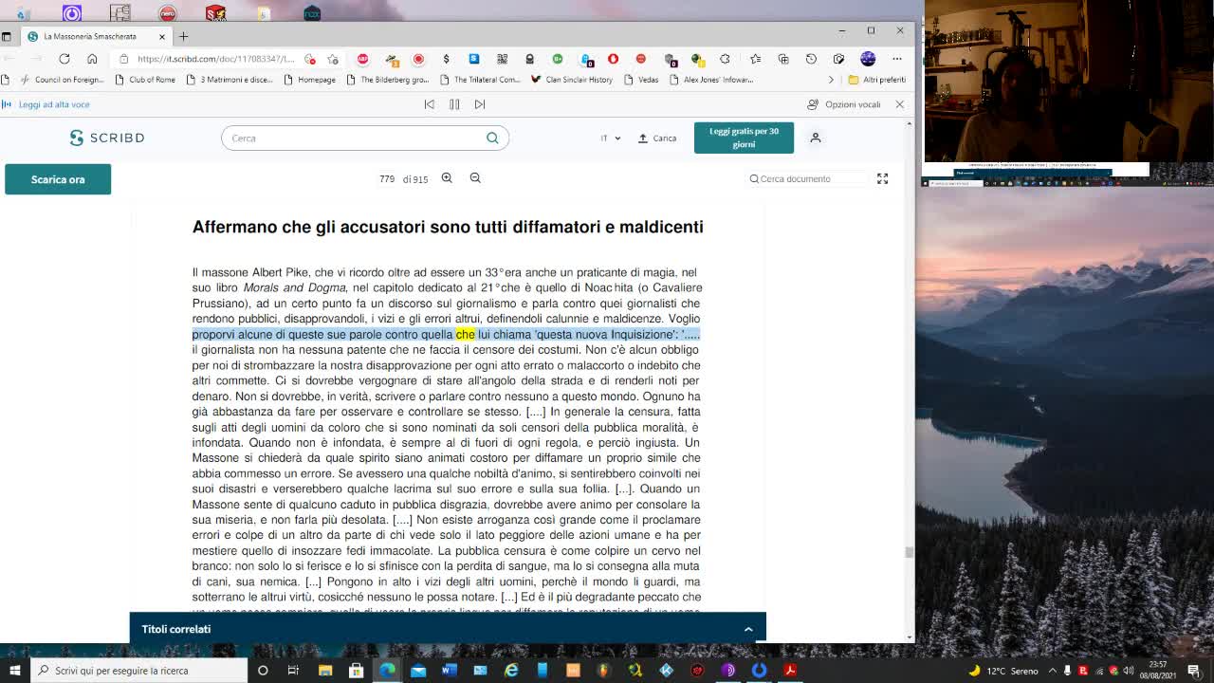This screenshot has height=683, width=1214.
Task: Open Council on Foreign bookmark
Action: 63,80
